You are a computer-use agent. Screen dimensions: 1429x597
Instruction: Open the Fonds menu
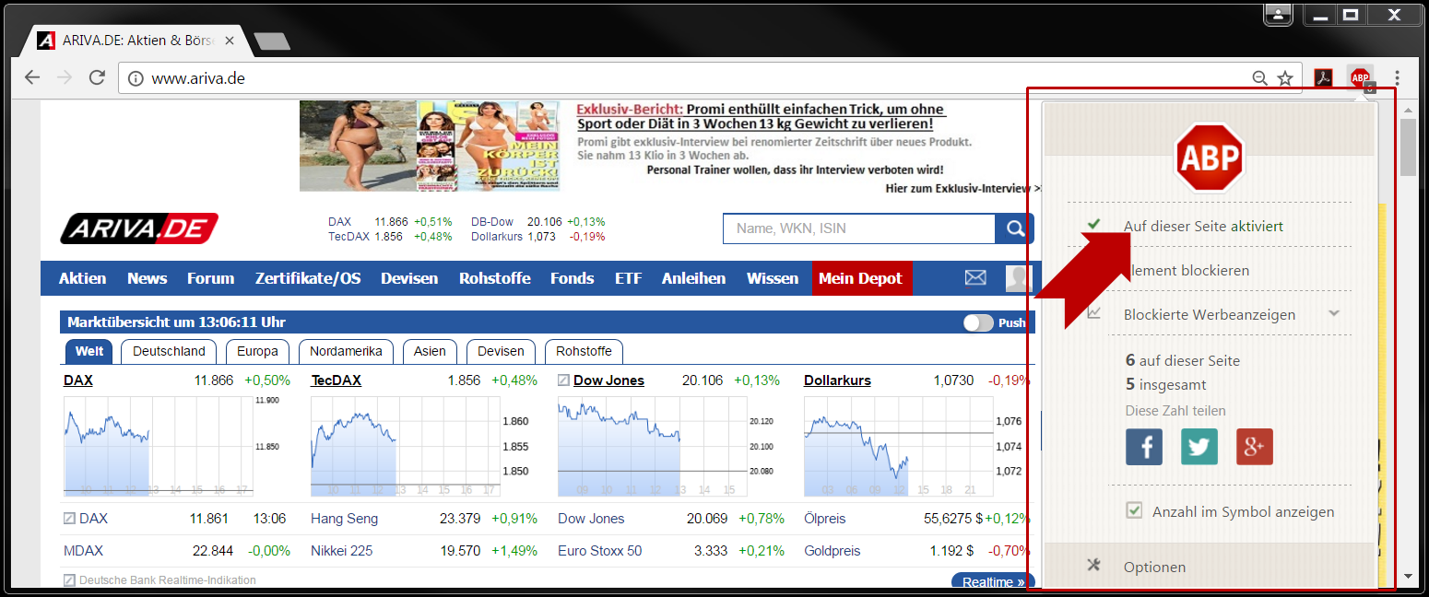tap(573, 278)
